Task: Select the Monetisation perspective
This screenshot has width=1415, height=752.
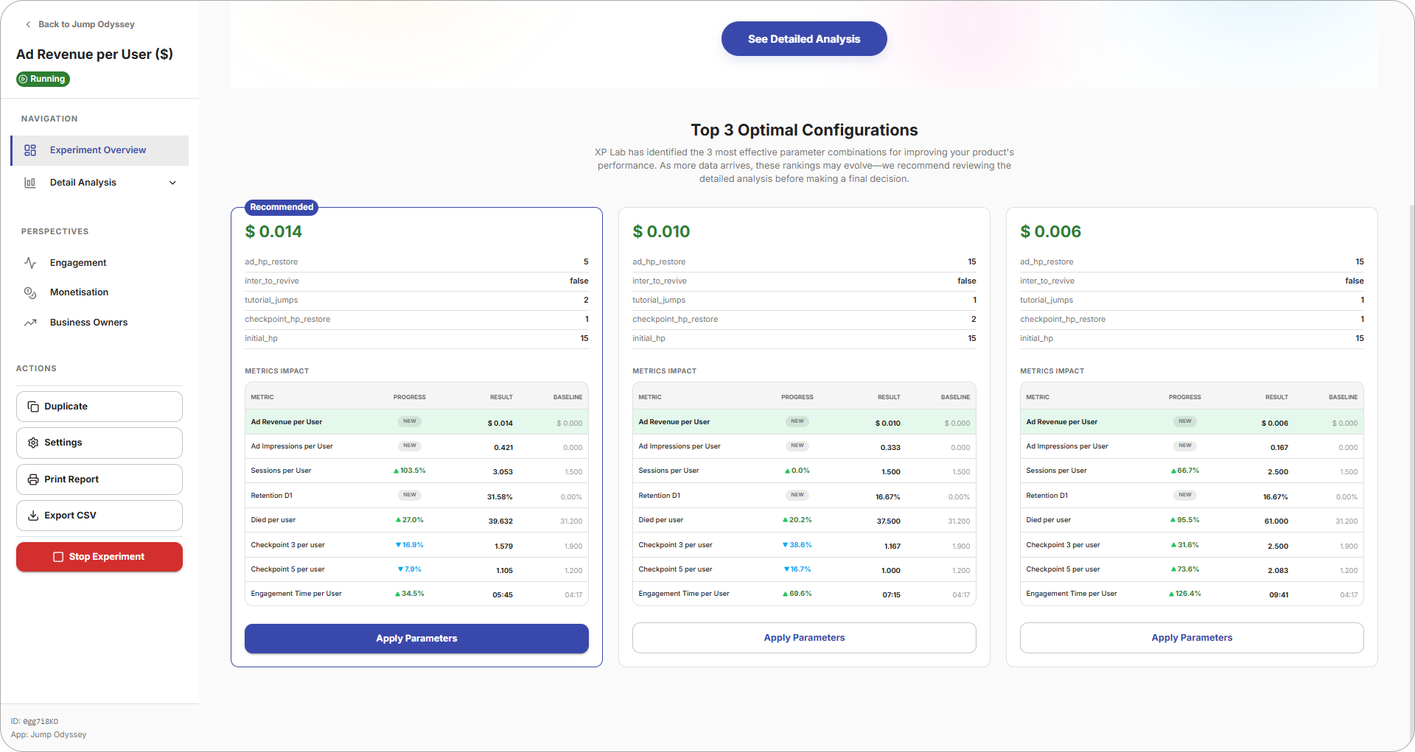Action: tap(79, 292)
